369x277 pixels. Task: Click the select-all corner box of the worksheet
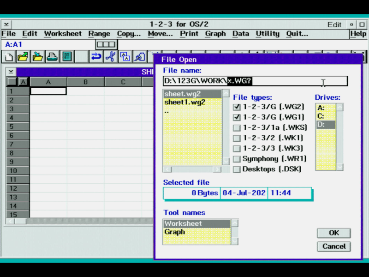[12, 82]
